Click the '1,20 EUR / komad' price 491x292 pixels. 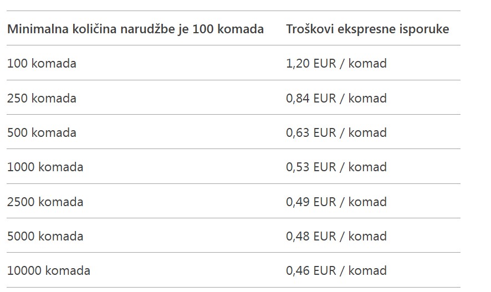[x=336, y=63]
